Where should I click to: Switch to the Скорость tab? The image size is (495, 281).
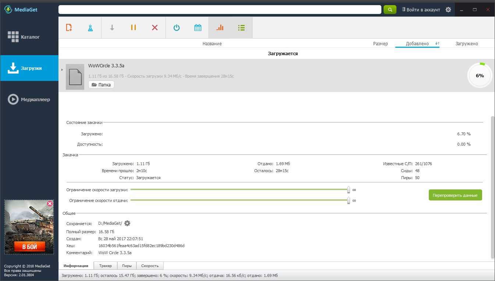pyautogui.click(x=150, y=266)
